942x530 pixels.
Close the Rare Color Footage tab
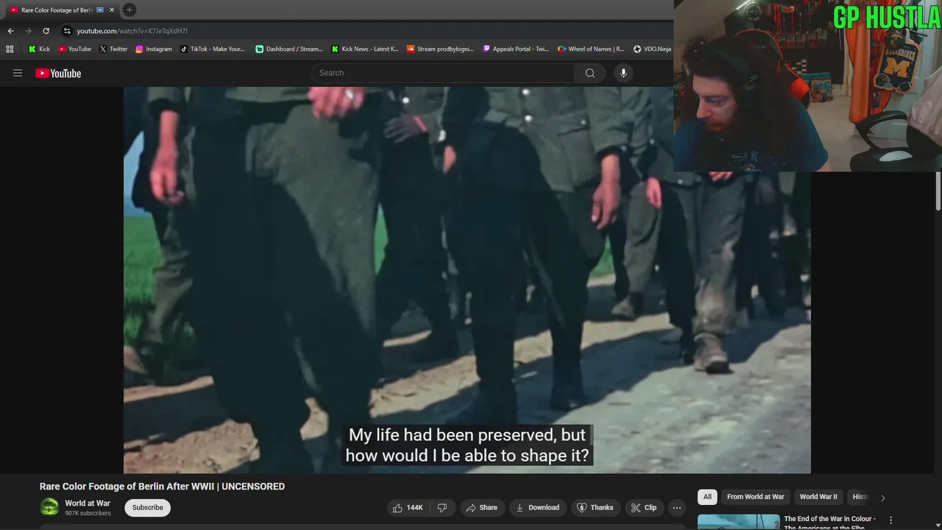[112, 10]
